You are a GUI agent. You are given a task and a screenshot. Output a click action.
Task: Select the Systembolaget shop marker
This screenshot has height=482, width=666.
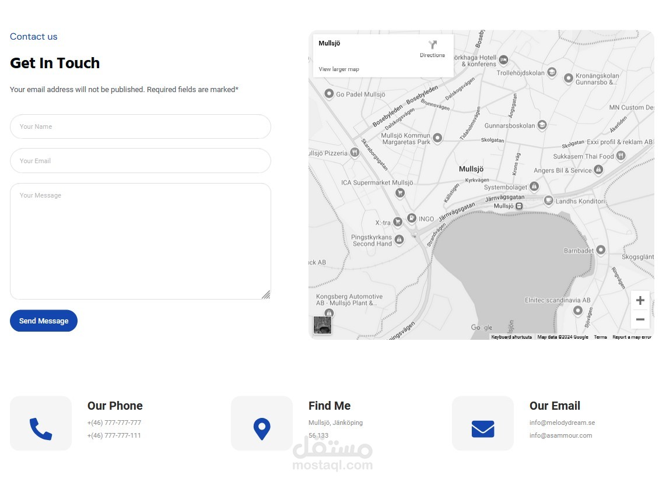[x=534, y=186]
